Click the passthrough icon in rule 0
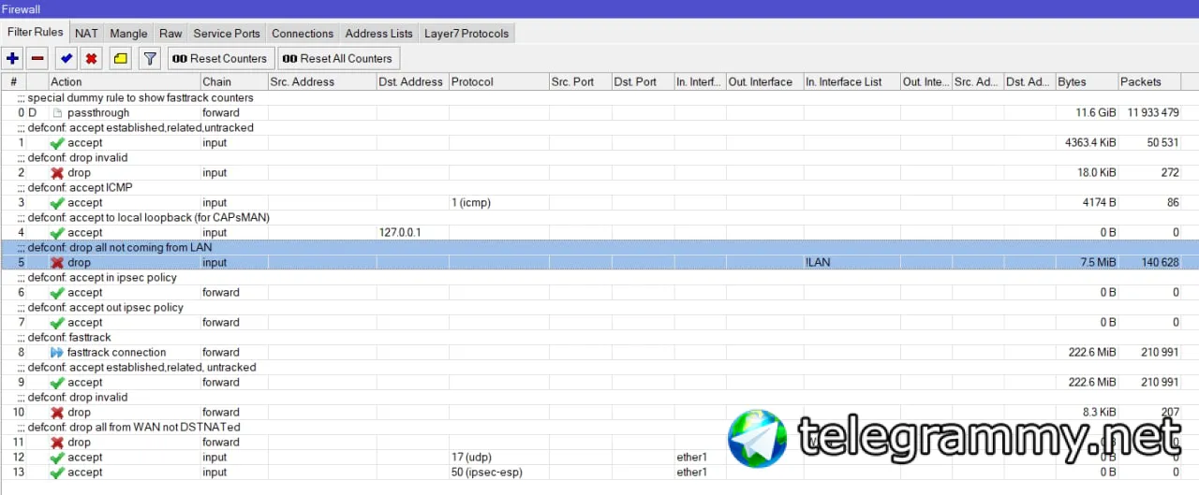 click(57, 112)
